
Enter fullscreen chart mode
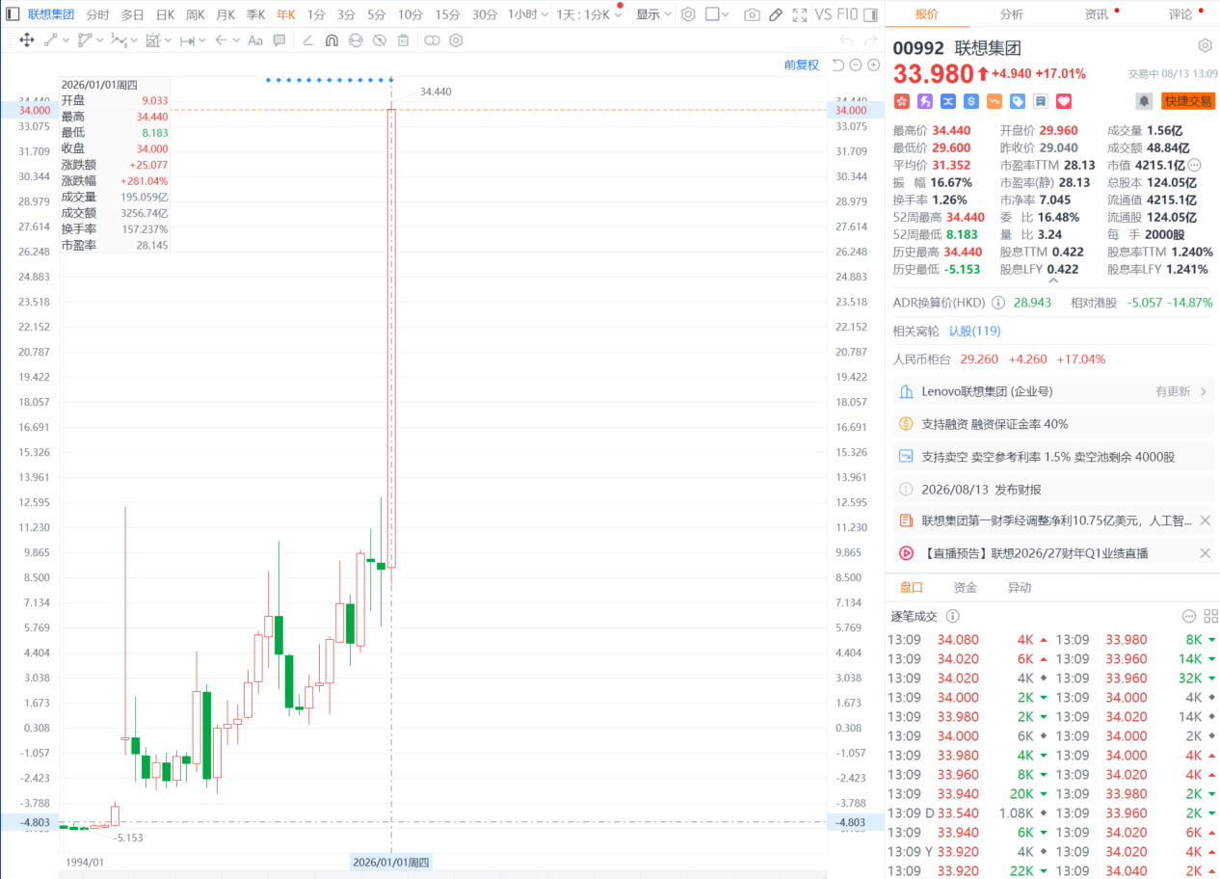pos(799,14)
